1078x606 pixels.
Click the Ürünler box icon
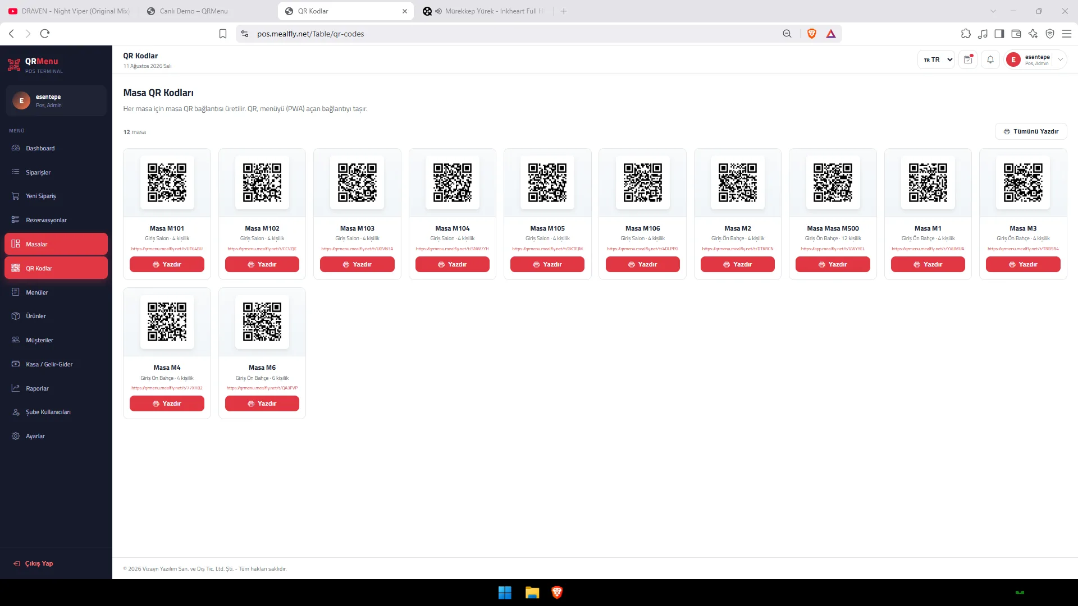click(x=16, y=316)
